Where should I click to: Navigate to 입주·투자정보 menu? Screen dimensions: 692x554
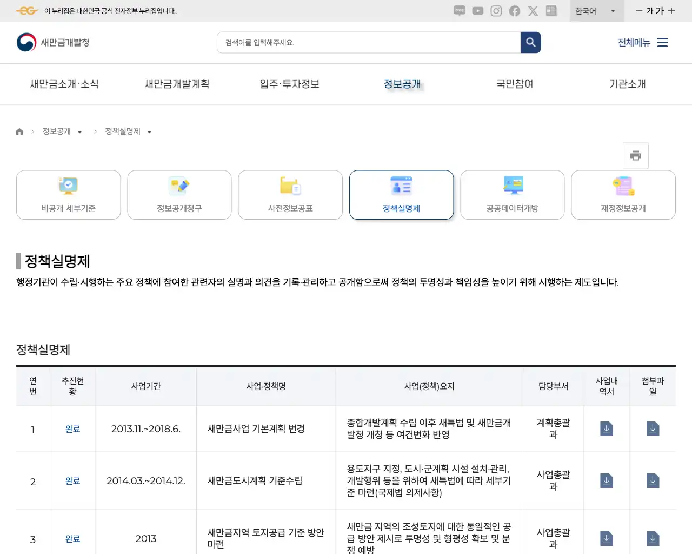point(289,84)
